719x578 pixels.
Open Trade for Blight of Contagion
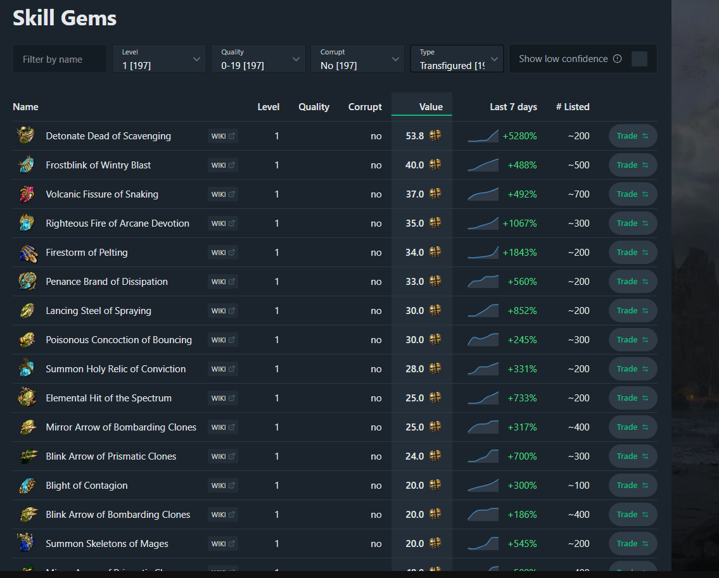633,485
